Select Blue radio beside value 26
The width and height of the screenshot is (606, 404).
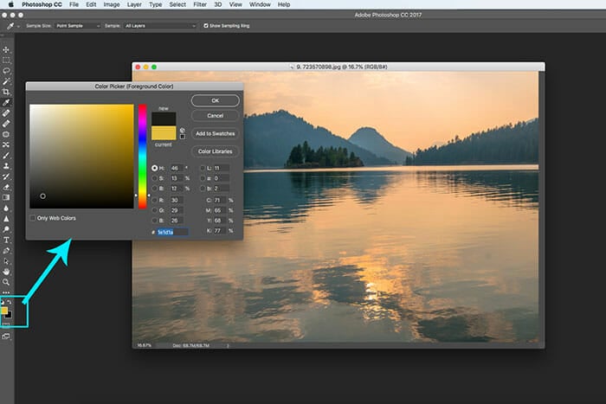click(155, 221)
